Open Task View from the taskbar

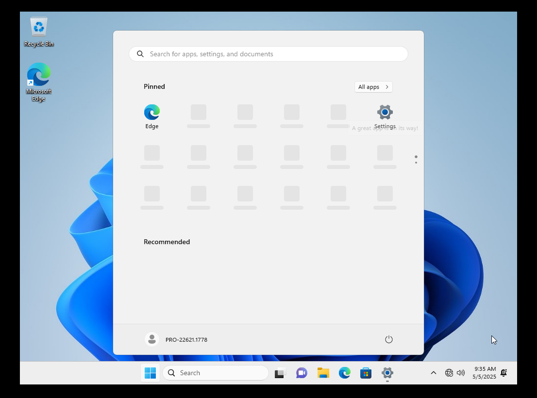pos(280,373)
